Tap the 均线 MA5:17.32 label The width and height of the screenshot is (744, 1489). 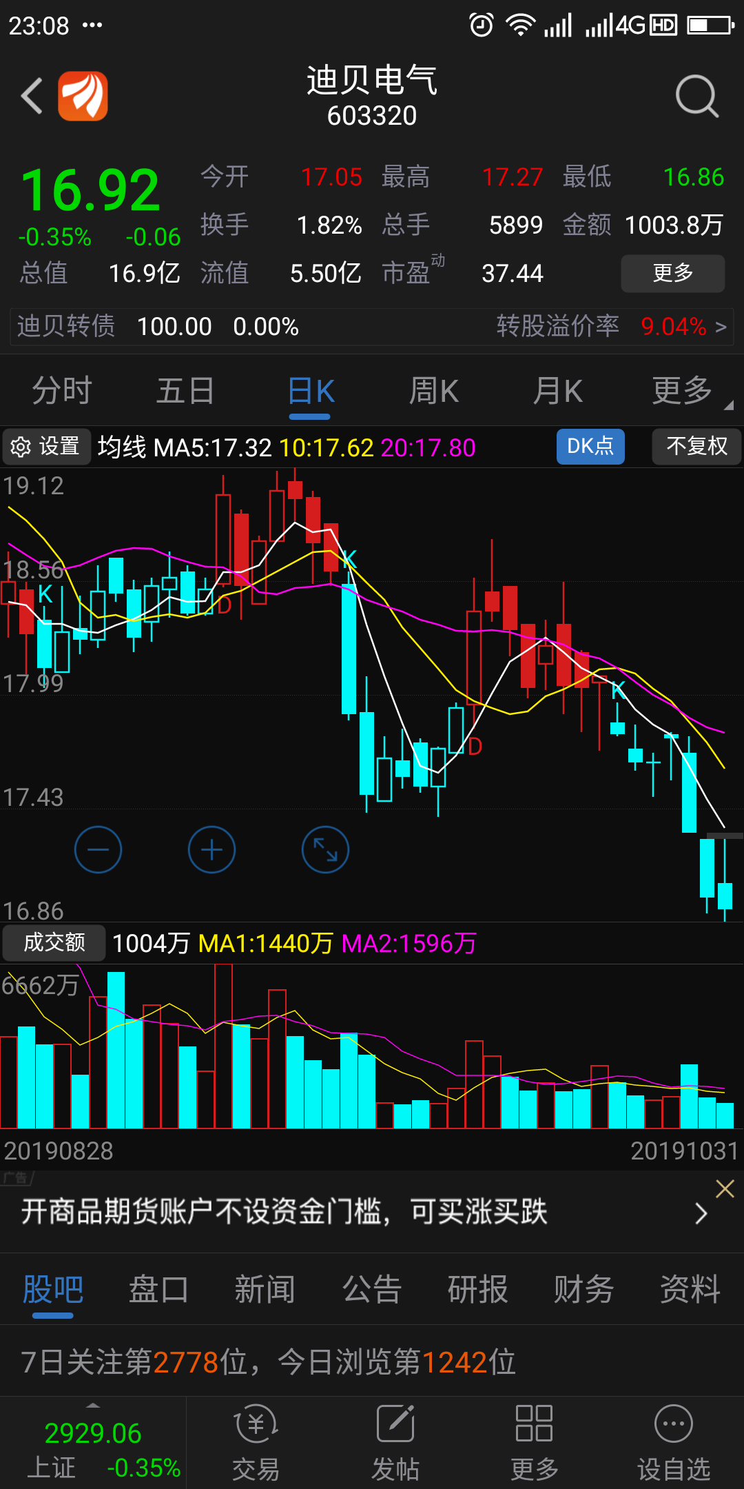[185, 447]
